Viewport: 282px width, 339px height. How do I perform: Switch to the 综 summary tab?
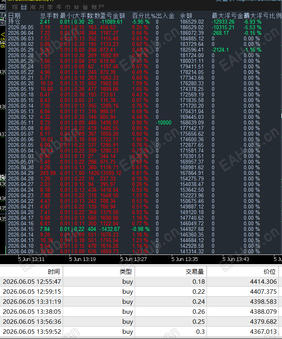click(15, 7)
